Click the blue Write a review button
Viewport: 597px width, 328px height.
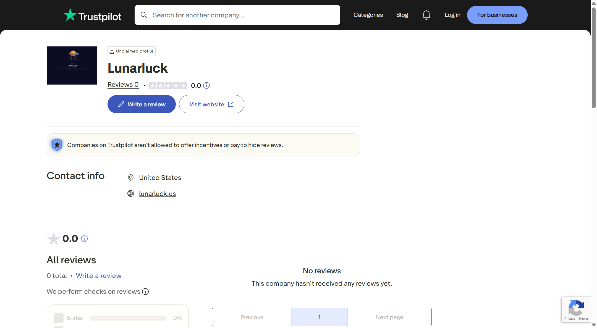tap(142, 104)
